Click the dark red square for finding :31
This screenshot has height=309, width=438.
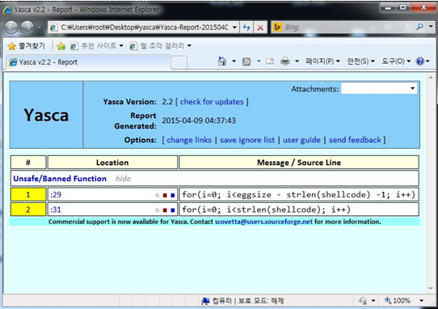click(x=165, y=210)
